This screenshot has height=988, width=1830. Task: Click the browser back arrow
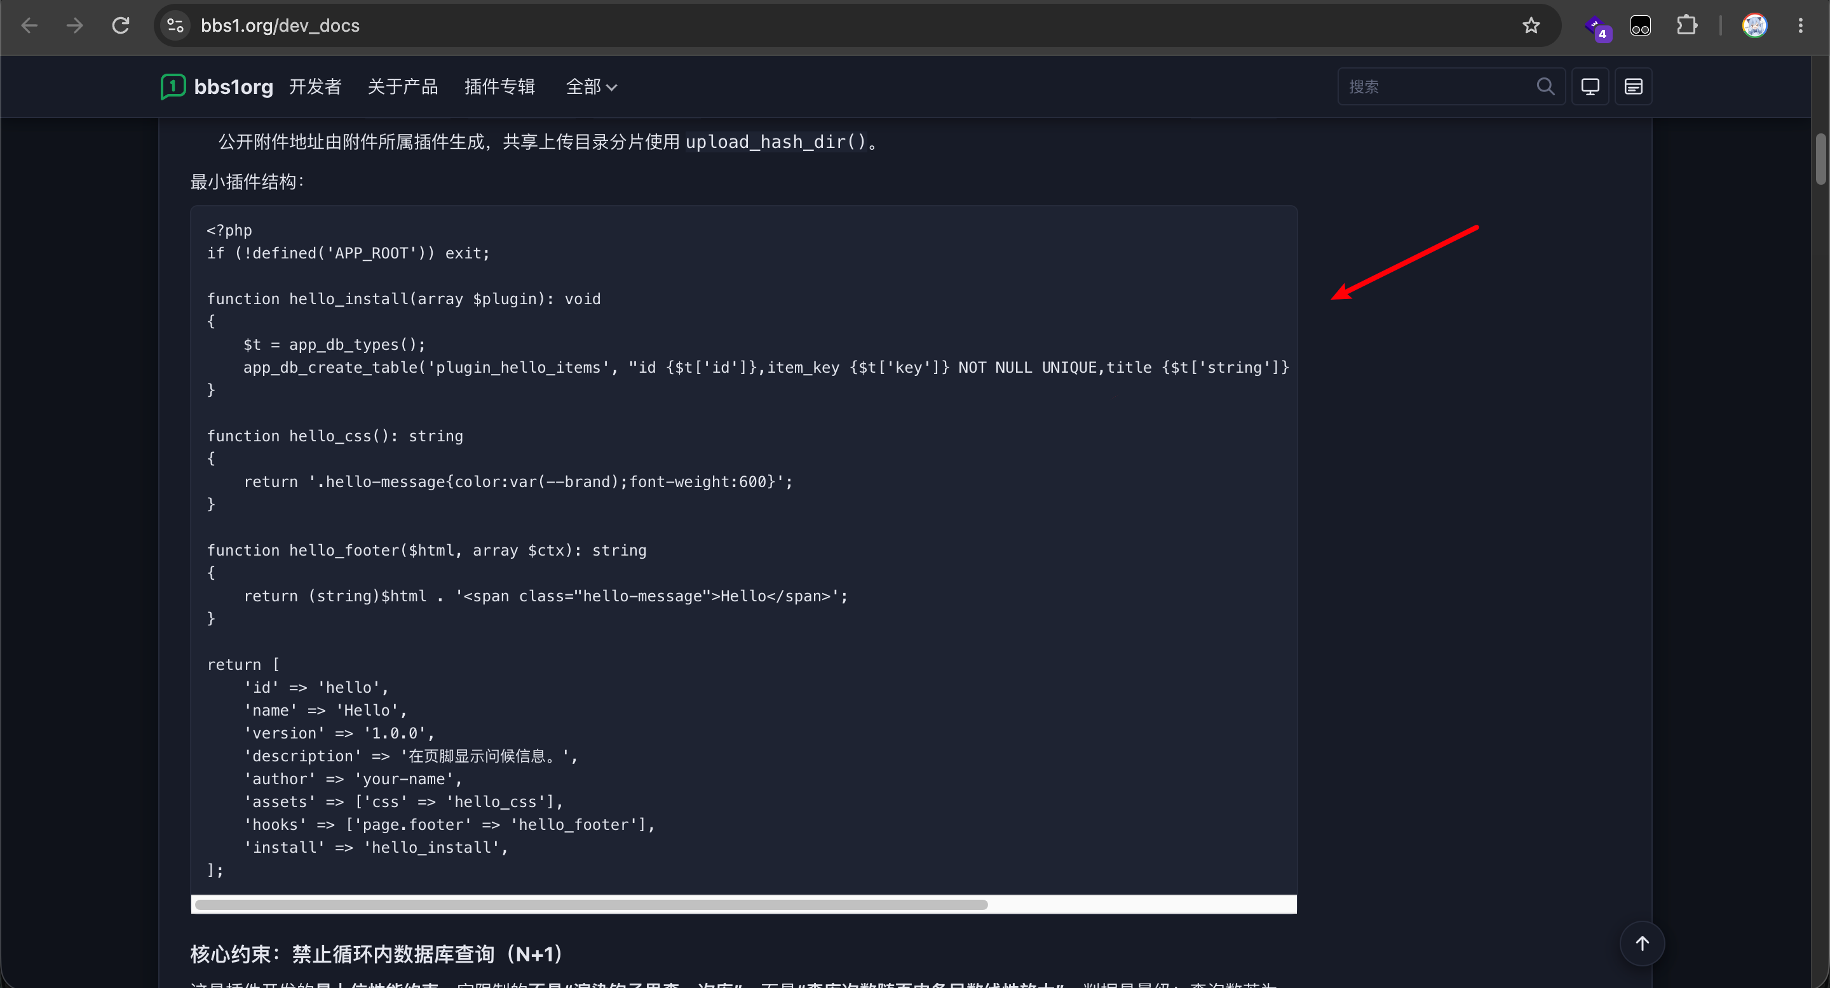coord(29,25)
